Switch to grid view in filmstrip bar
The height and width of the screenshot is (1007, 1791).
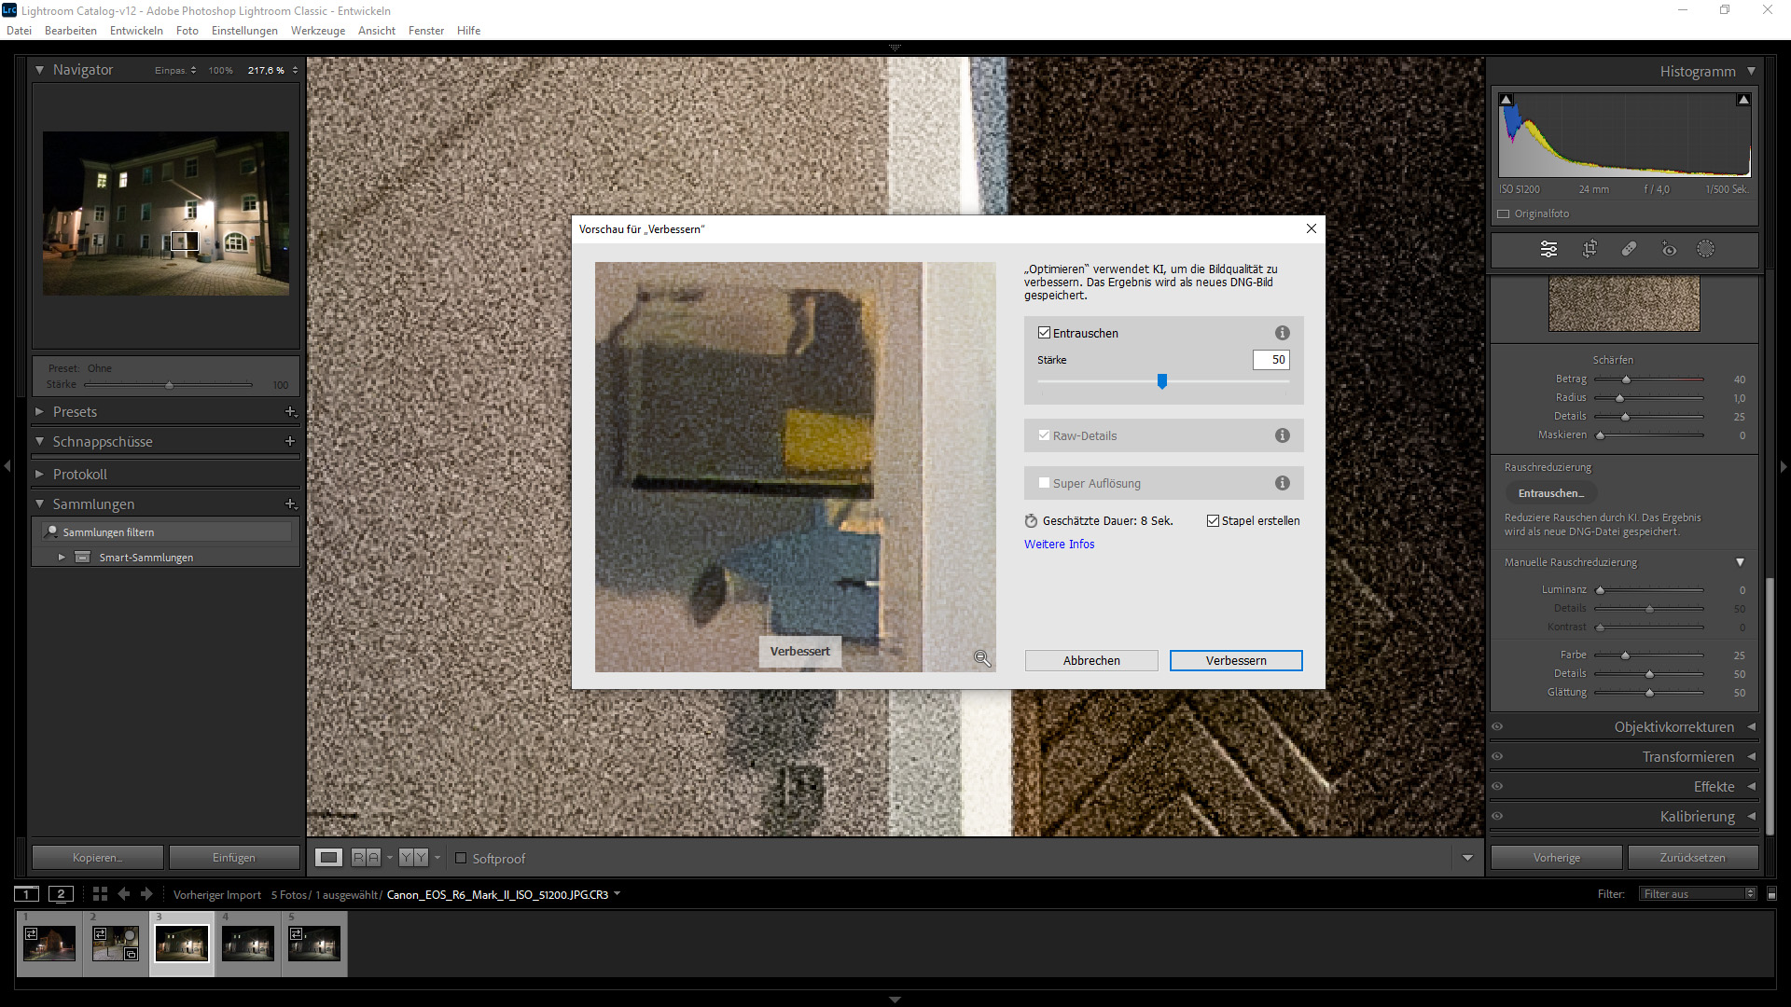100,894
